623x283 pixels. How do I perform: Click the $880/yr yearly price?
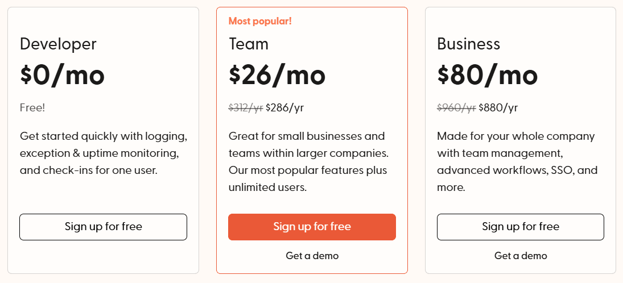click(x=498, y=107)
